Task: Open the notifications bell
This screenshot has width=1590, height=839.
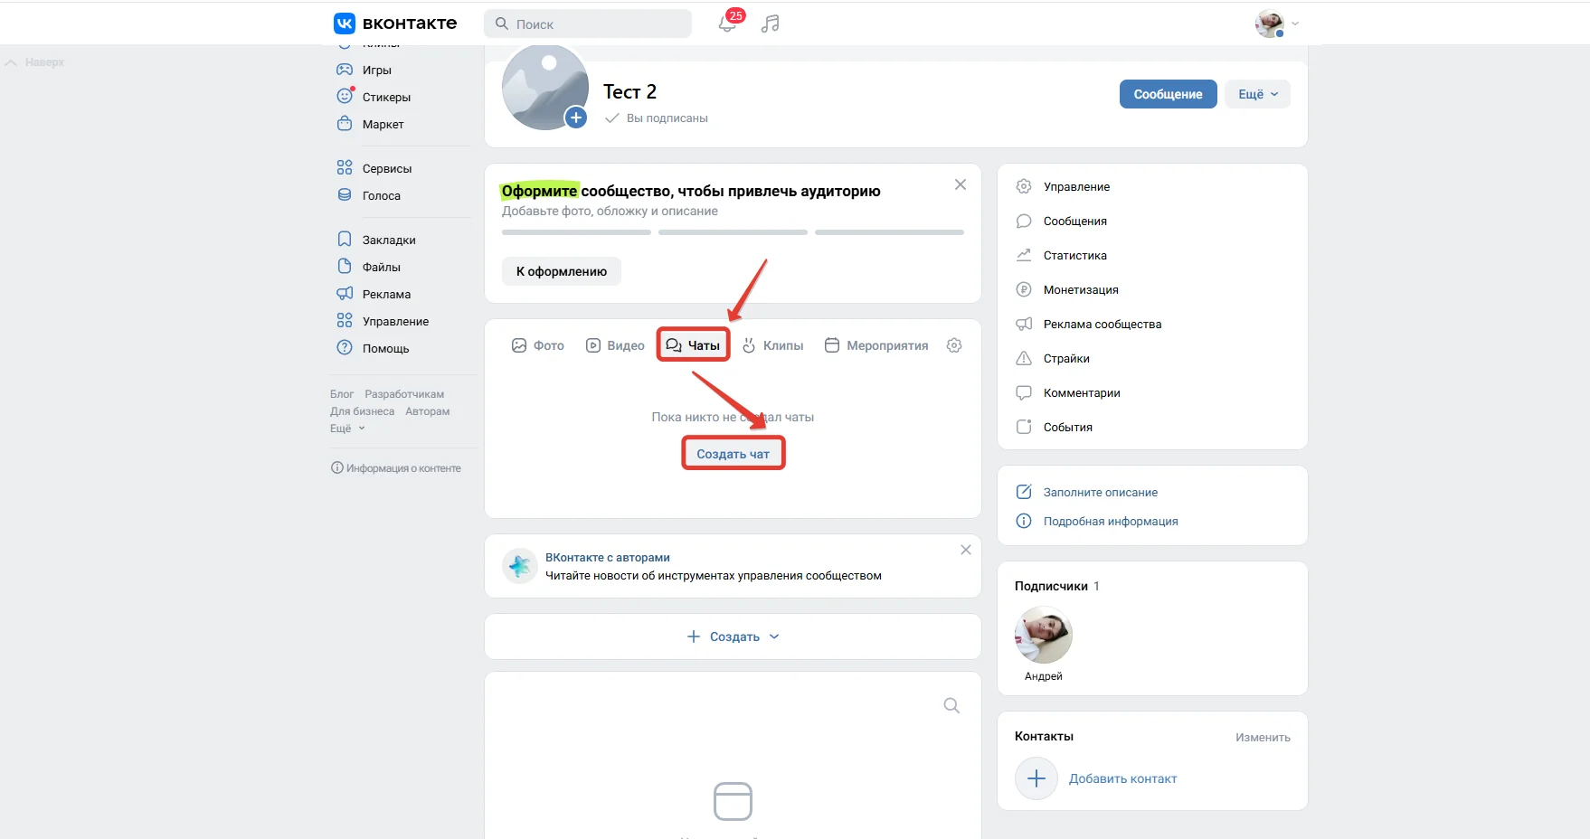Action: pyautogui.click(x=728, y=24)
